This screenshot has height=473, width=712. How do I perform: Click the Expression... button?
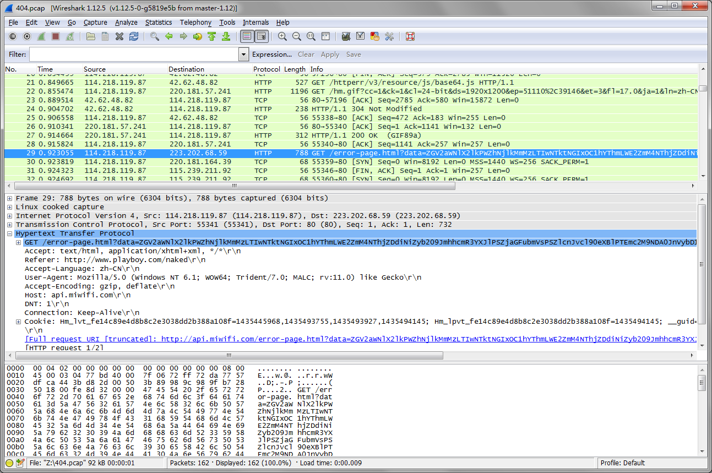272,55
